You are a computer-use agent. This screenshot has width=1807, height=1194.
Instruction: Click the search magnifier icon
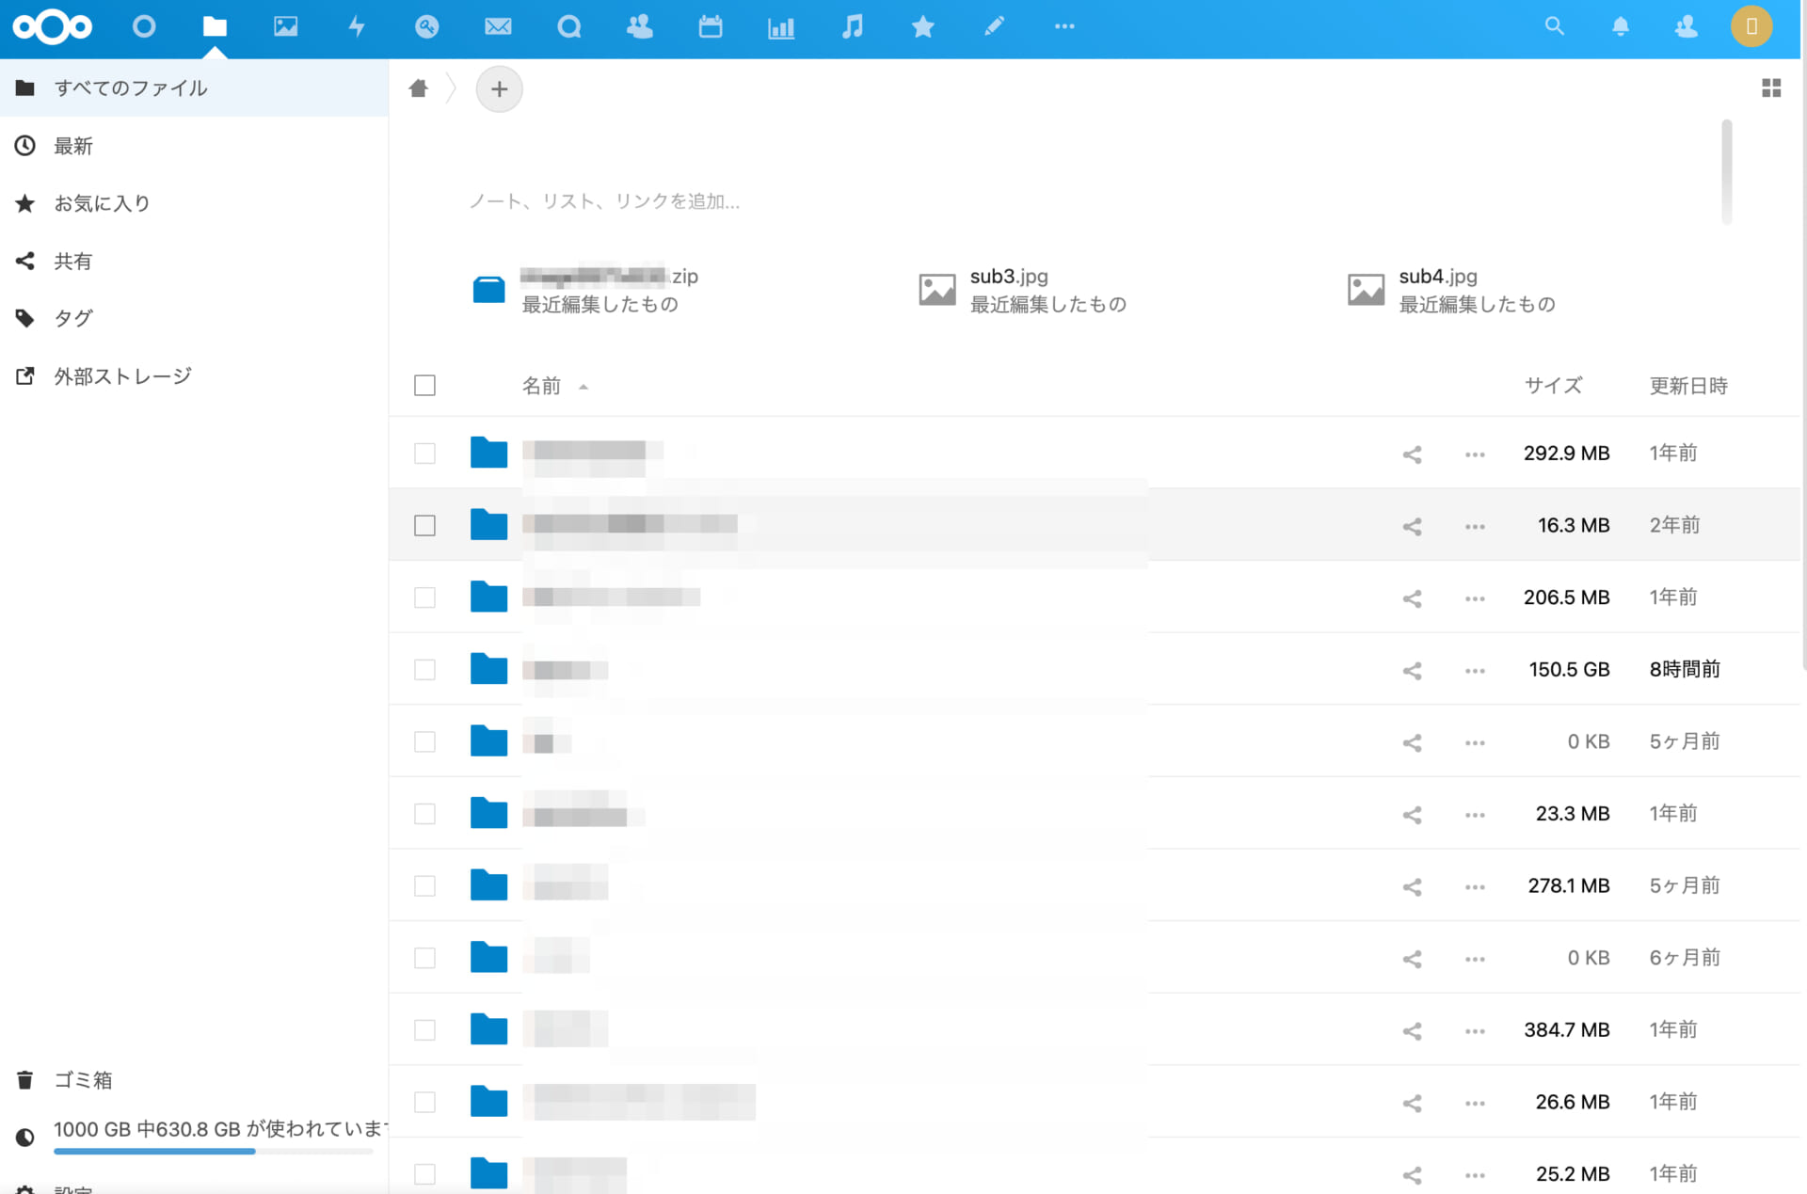click(x=1554, y=26)
